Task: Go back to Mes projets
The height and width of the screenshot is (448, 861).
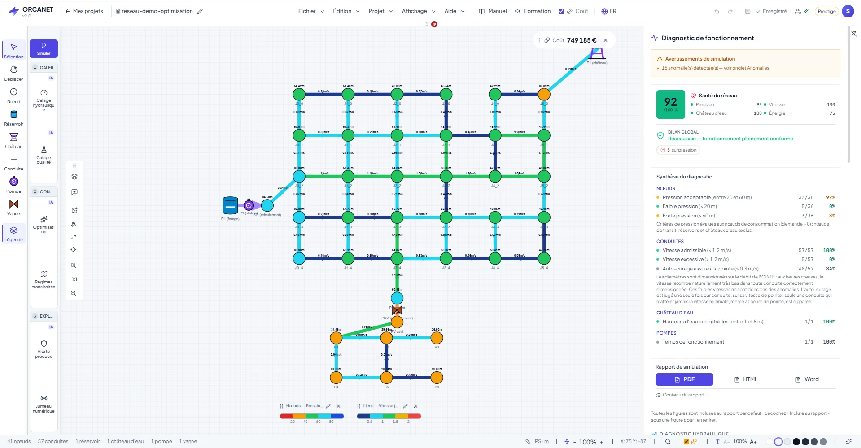Action: coord(84,11)
